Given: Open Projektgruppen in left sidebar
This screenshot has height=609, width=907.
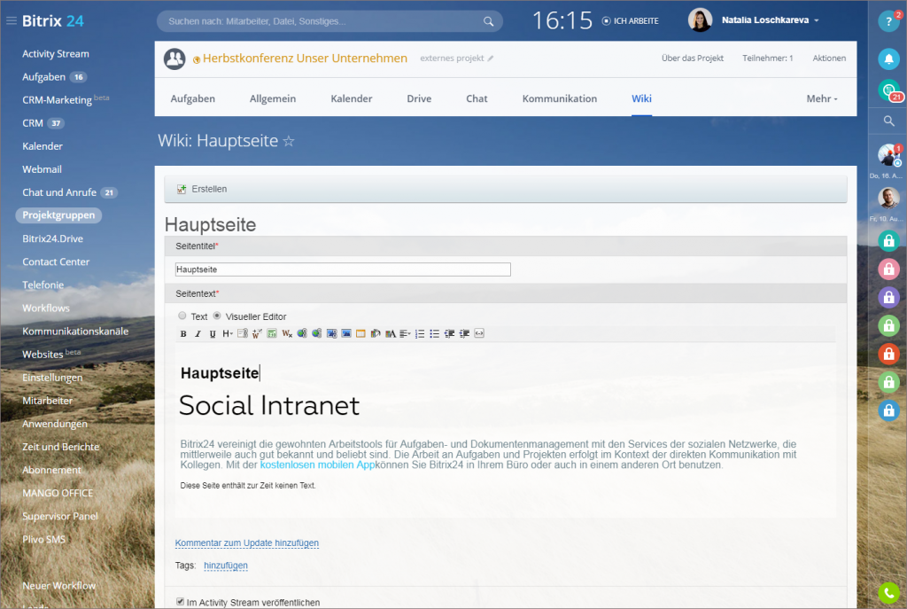Looking at the screenshot, I should pos(58,215).
